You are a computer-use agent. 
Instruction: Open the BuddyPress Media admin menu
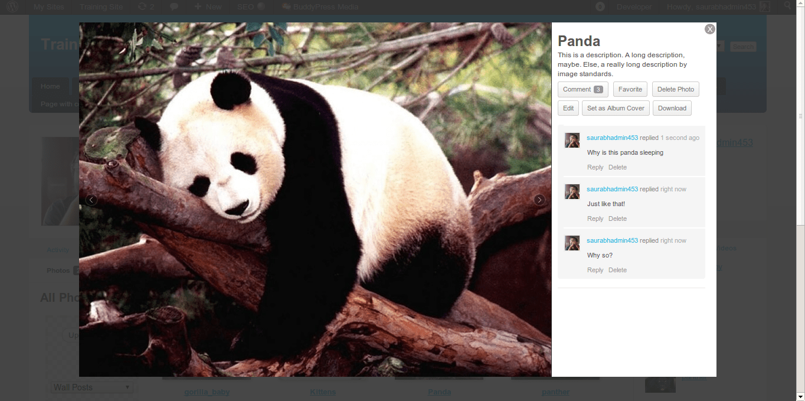pyautogui.click(x=320, y=7)
